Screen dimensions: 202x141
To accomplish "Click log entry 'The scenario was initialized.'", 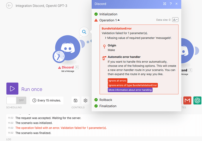I will coord(34,123).
